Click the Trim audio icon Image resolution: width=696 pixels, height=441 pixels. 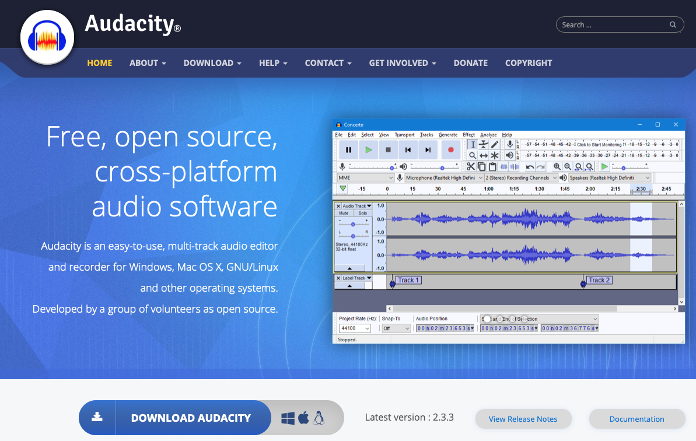pos(503,167)
